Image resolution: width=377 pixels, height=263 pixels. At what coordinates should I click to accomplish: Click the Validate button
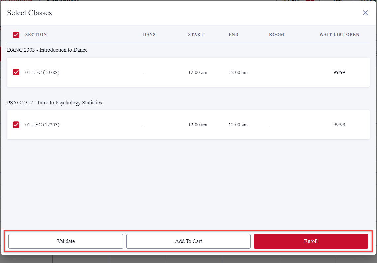point(66,241)
